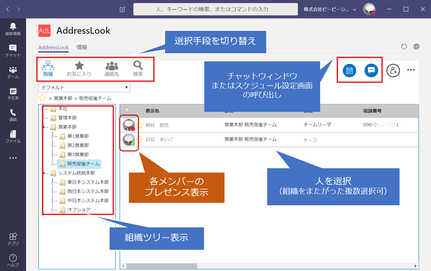Click the AddressLook AdL app logo

[x=45, y=31]
